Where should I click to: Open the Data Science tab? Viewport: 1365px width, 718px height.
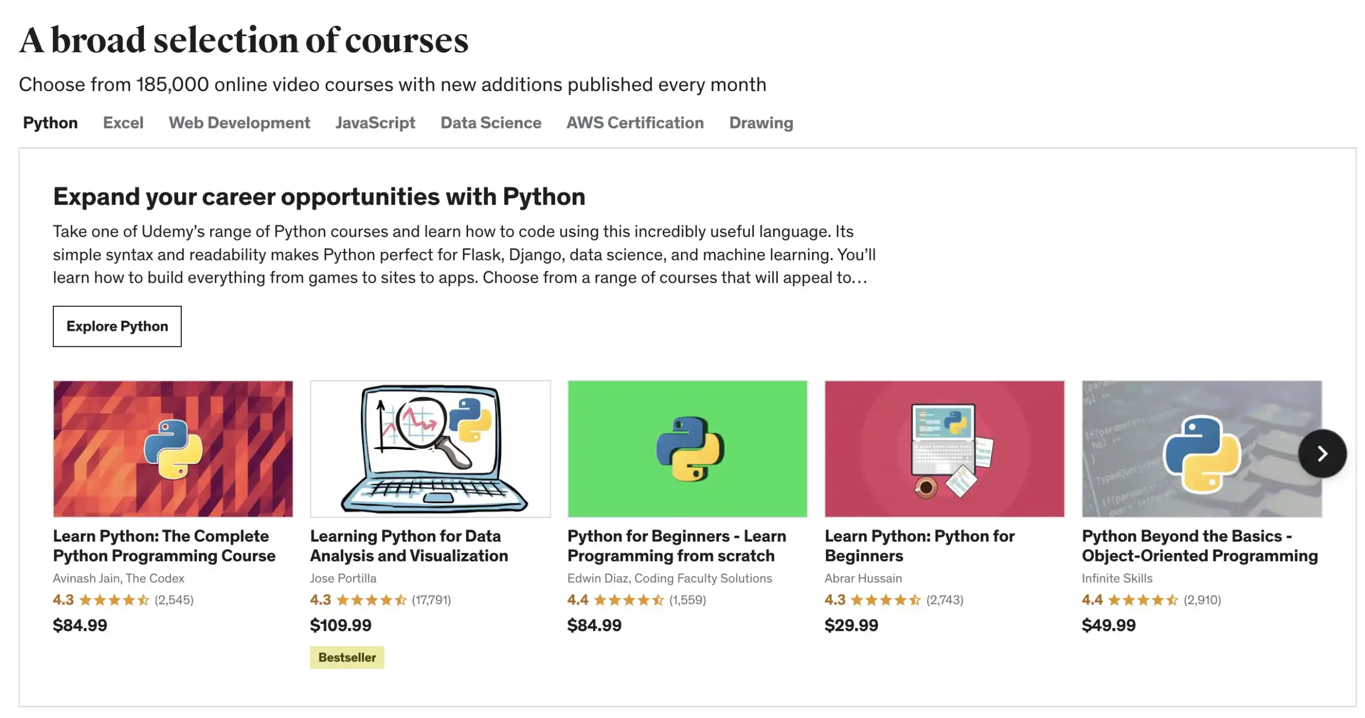click(x=491, y=123)
